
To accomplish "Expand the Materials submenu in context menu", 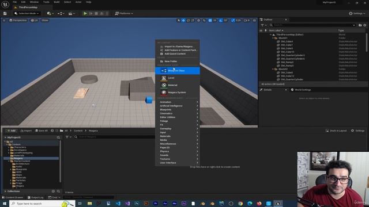I will [x=178, y=136].
